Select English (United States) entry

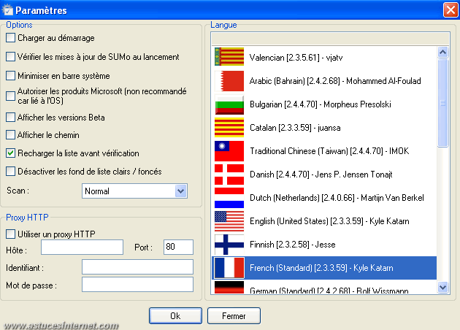[324, 221]
